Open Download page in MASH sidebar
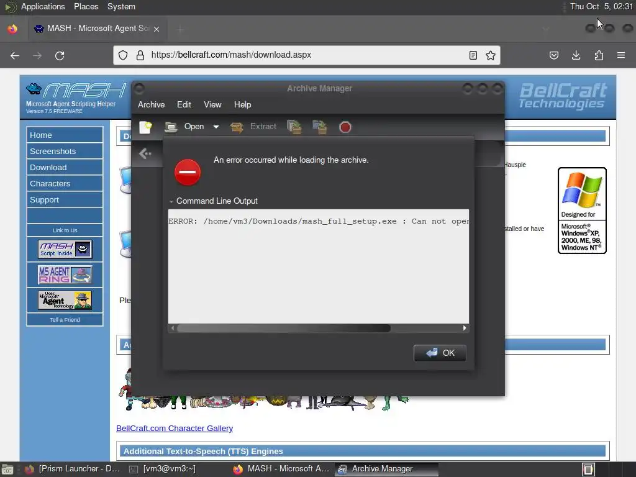This screenshot has width=636, height=477. point(65,168)
